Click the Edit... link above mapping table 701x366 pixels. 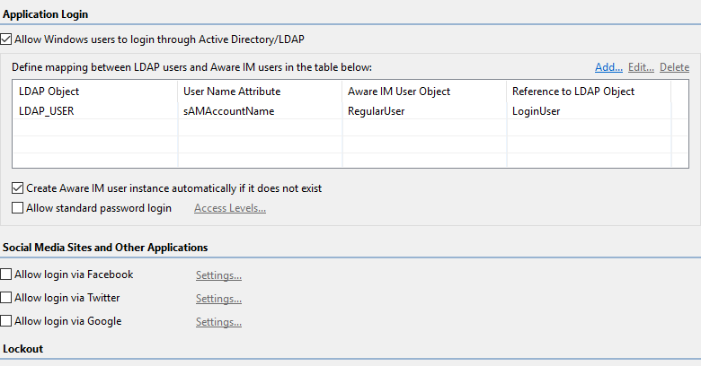(641, 67)
